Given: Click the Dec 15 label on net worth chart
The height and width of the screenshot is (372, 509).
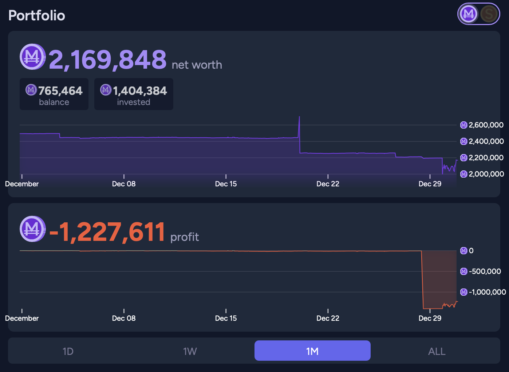Looking at the screenshot, I should [x=226, y=184].
